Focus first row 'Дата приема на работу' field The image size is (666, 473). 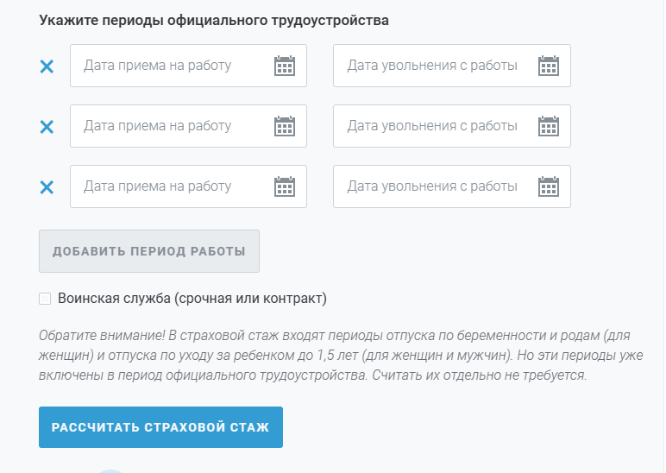point(188,66)
